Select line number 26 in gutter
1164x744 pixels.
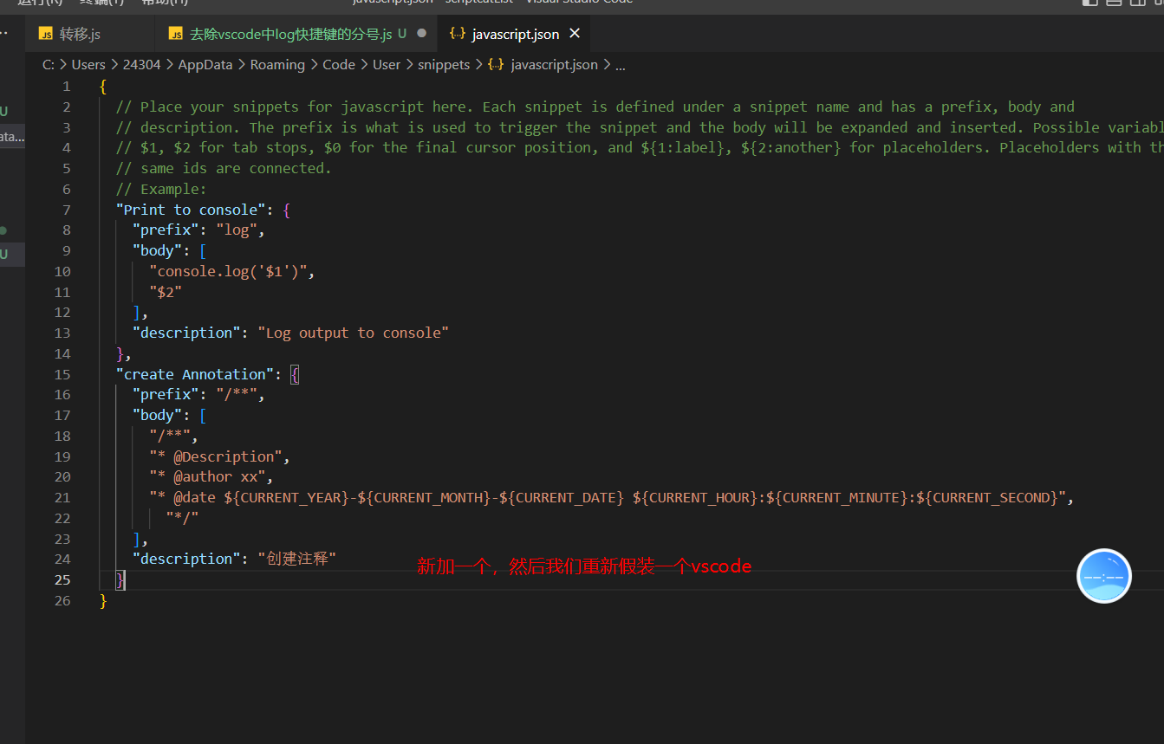[62, 600]
